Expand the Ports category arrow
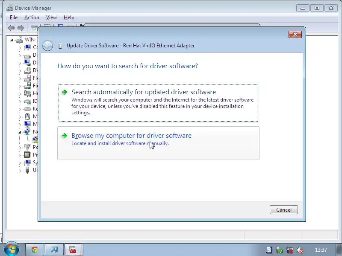This screenshot has width=342, height=256. [20, 148]
